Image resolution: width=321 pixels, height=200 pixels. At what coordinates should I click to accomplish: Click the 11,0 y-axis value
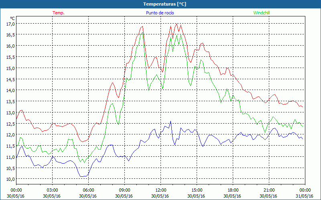click(10, 157)
